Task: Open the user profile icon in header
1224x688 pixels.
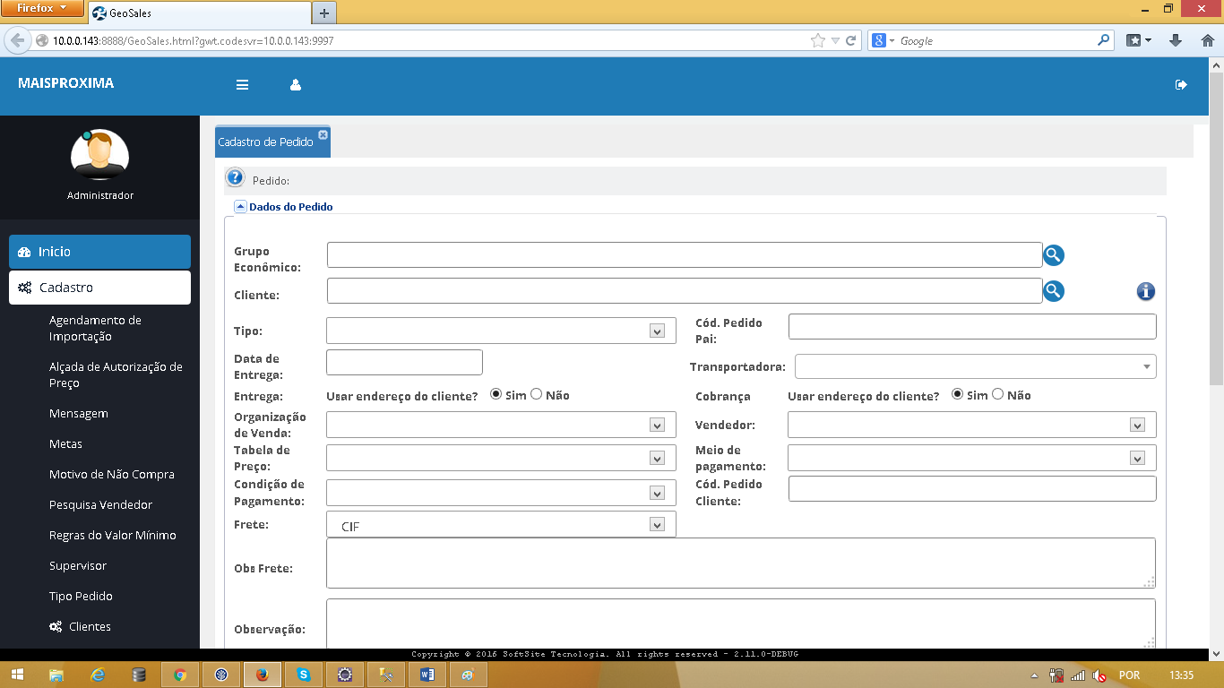Action: pos(296,85)
